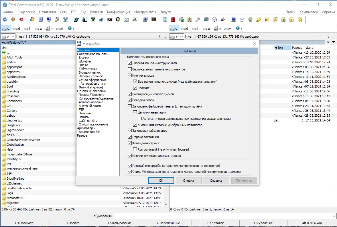Open the Recycle Bin toolbar icon
Image resolution: width=337 pixels, height=227 pixels.
(242, 19)
